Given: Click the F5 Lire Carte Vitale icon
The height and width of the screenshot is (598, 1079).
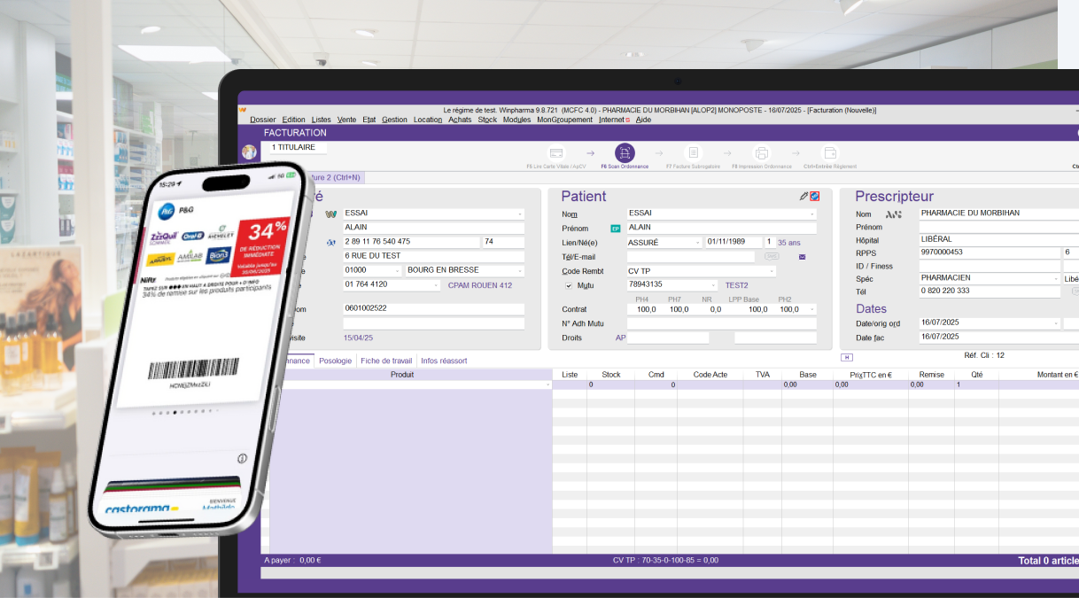Looking at the screenshot, I should coord(555,153).
